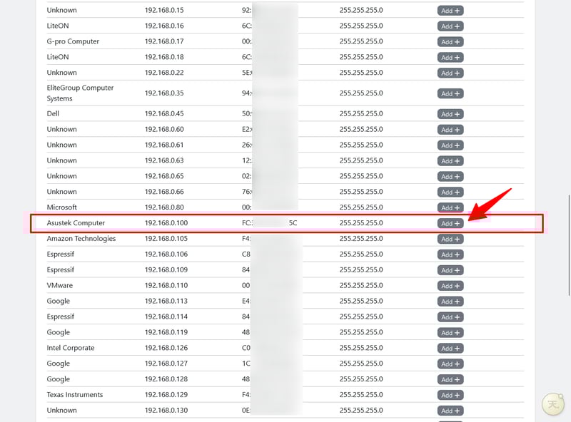
Task: Add G-pro Computer at 192.168.0.17
Action: pos(450,42)
